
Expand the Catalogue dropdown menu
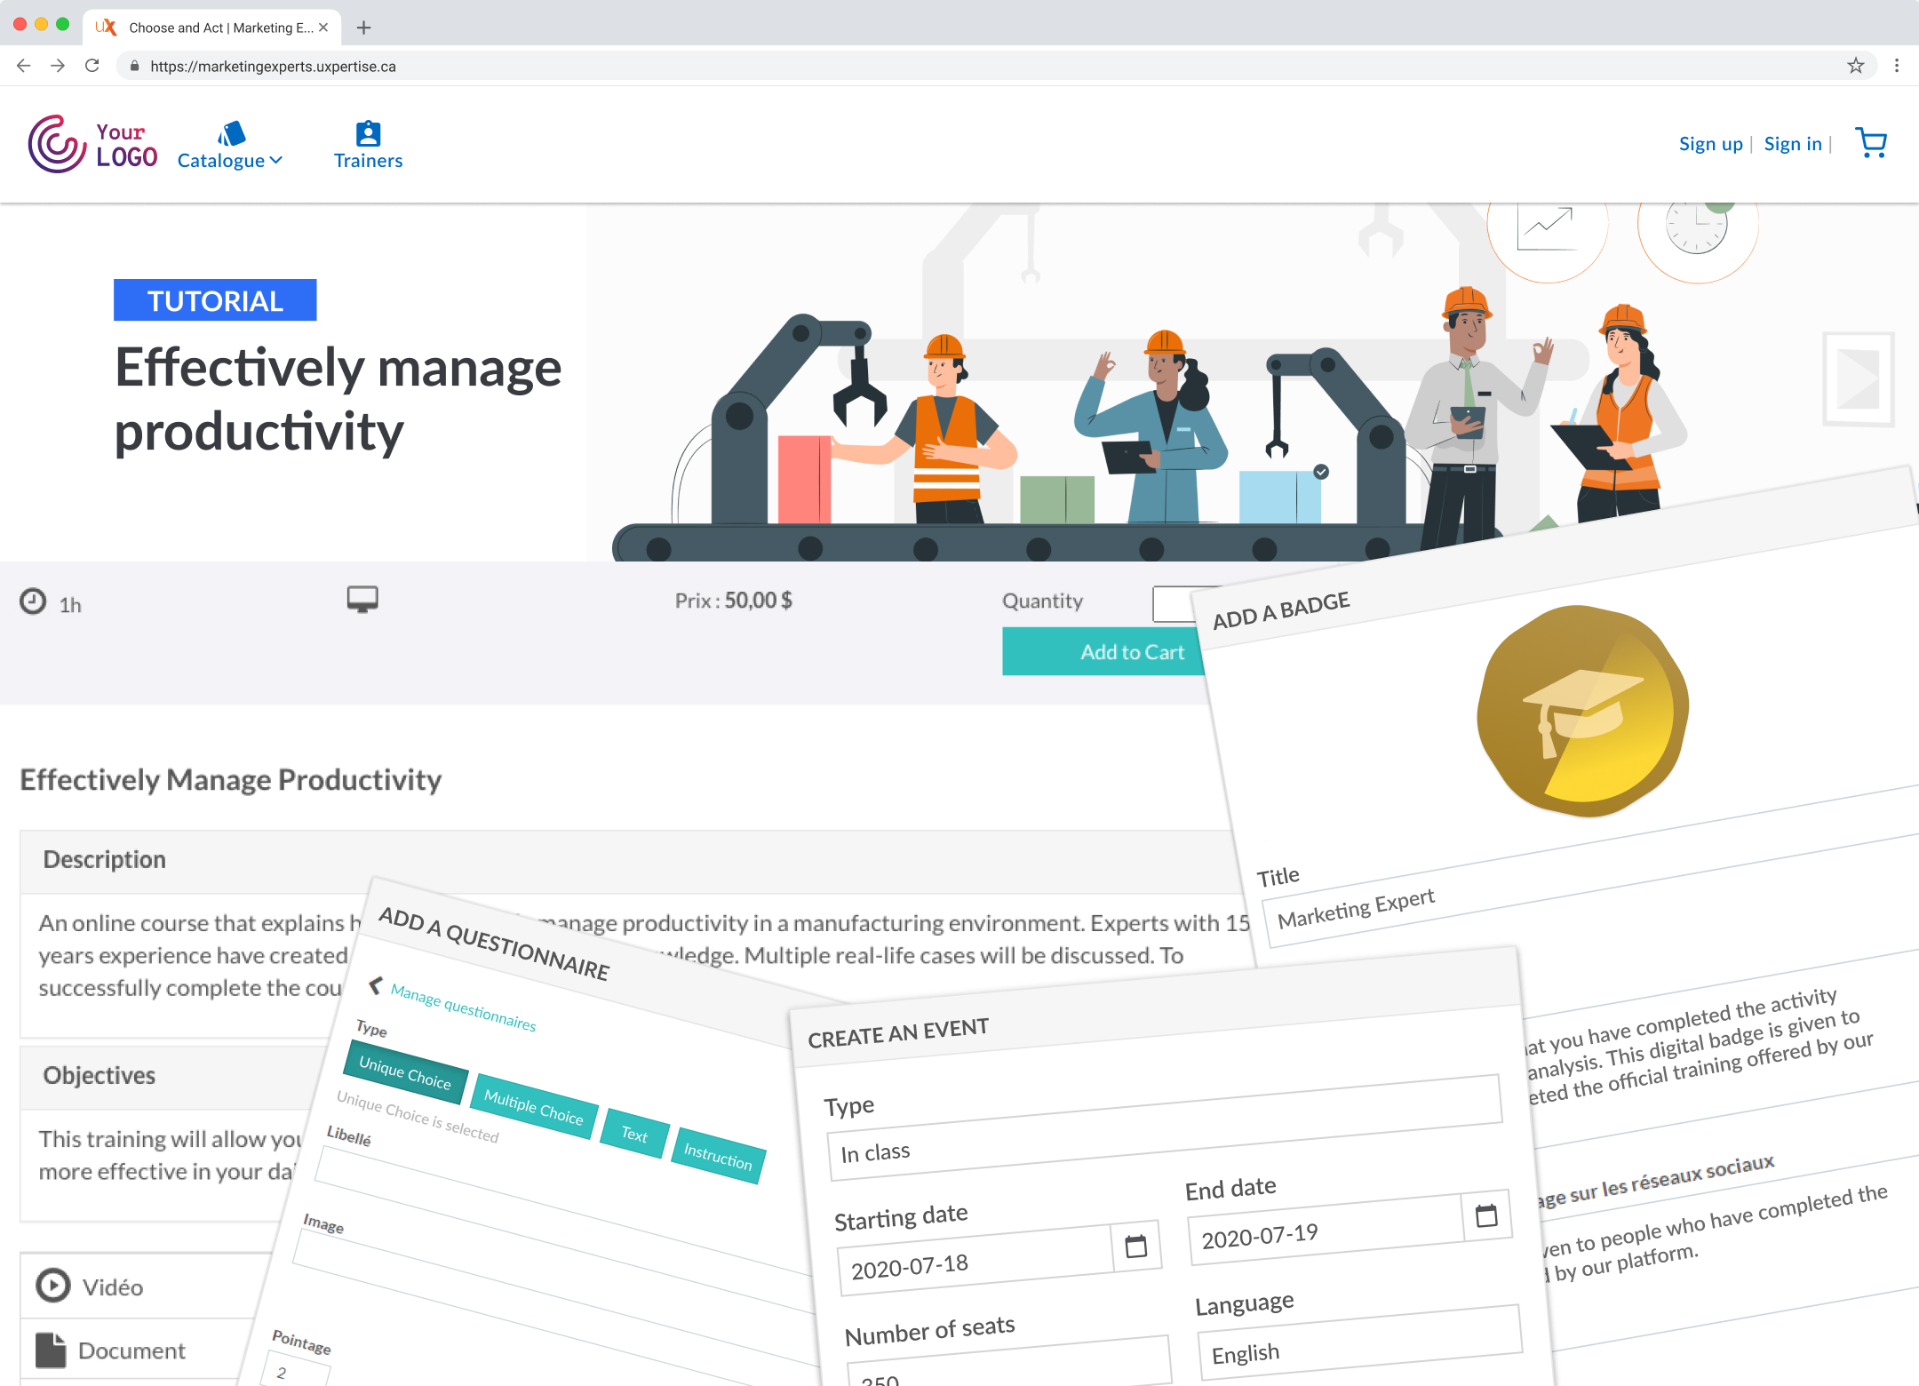[x=229, y=160]
